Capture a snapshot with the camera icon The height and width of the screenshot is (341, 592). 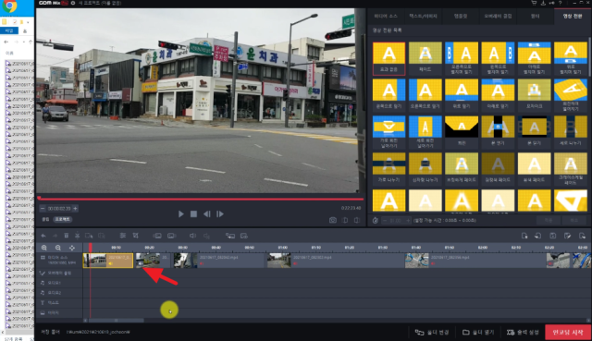point(333,220)
